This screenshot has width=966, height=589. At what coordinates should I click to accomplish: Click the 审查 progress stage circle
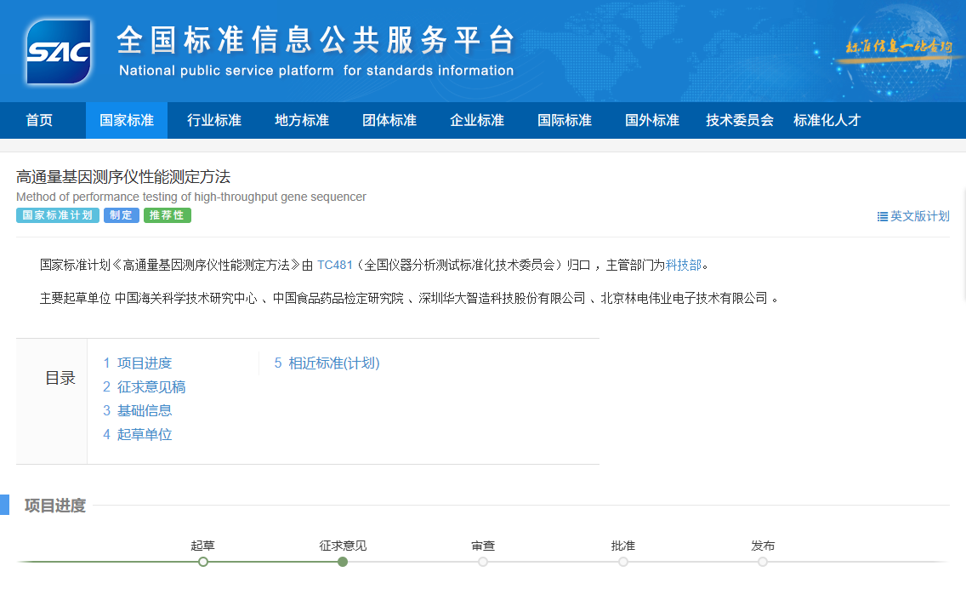(x=483, y=562)
